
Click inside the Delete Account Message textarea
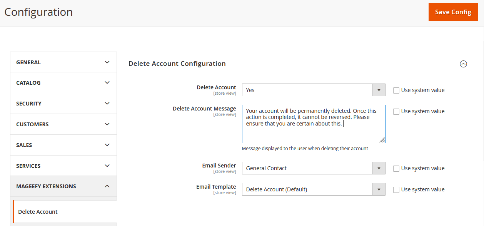click(313, 123)
